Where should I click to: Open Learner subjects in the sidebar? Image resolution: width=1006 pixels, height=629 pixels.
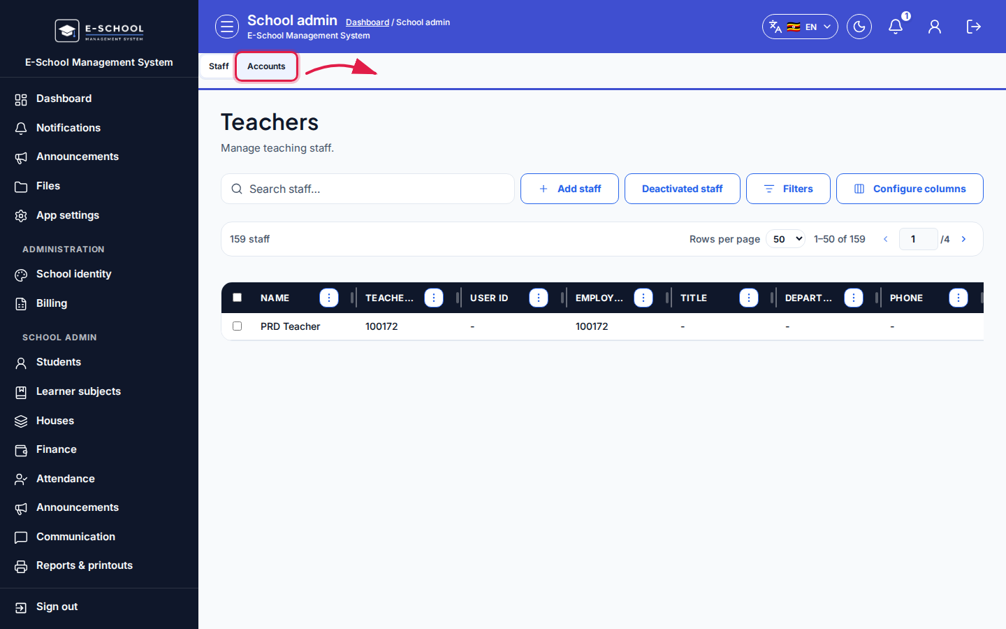click(99, 391)
